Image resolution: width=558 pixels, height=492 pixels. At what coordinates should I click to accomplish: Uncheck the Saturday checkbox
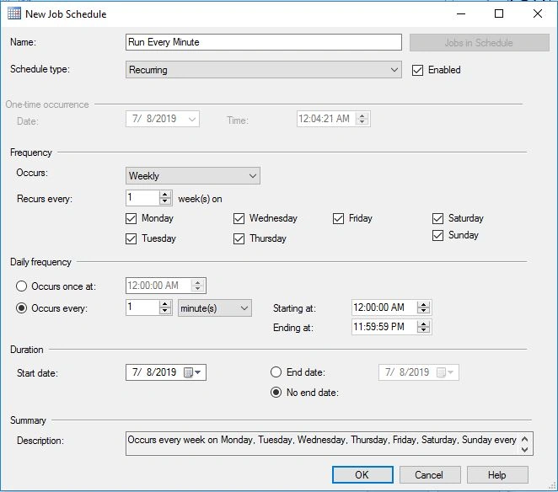click(x=437, y=218)
